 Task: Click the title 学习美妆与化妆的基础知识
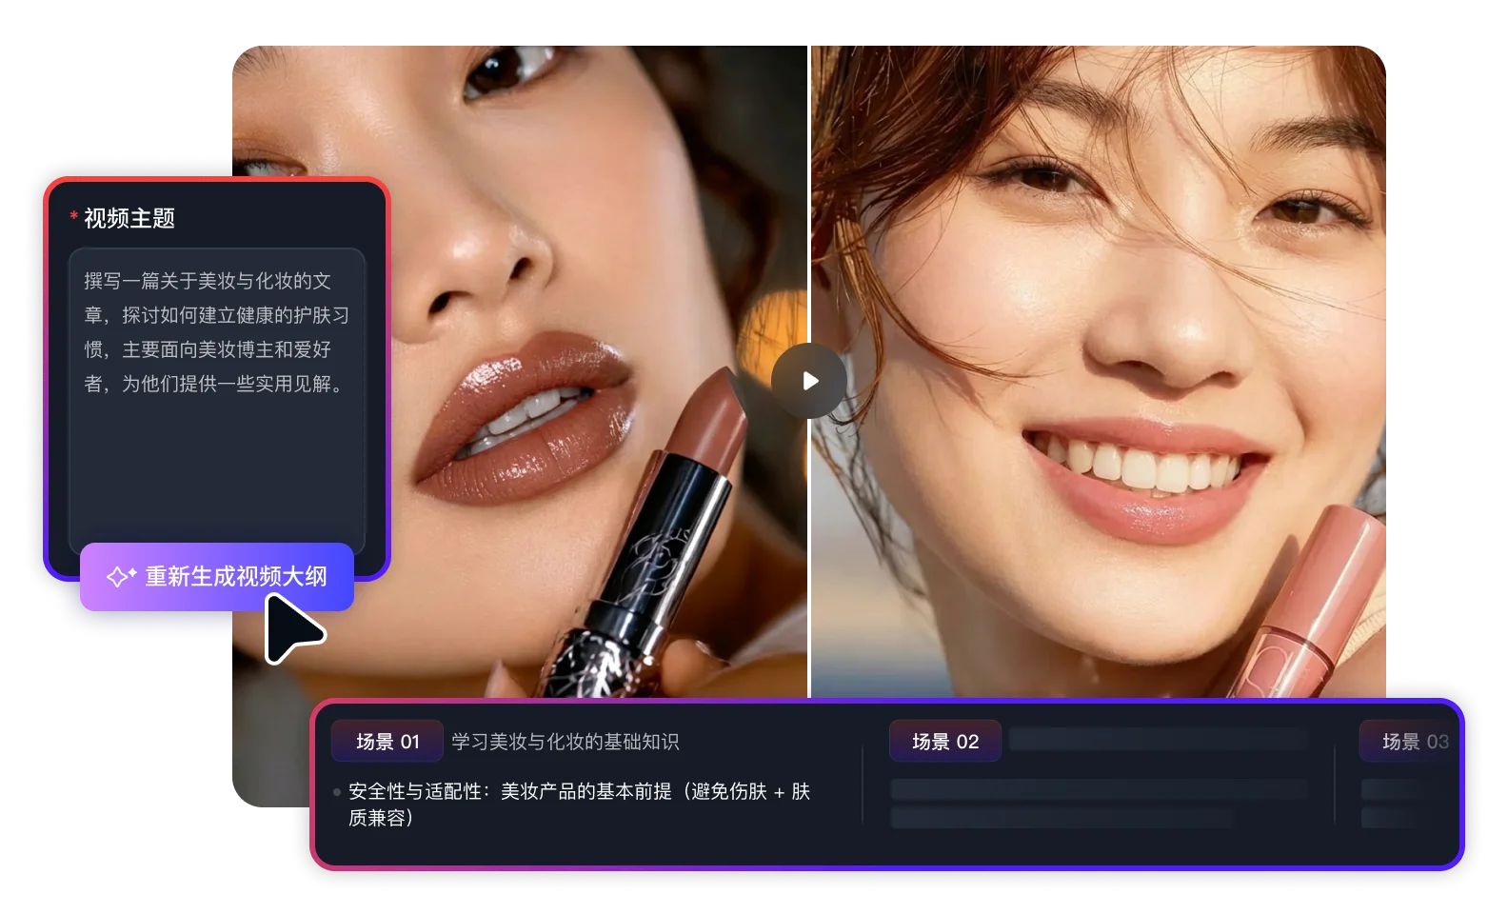click(565, 742)
